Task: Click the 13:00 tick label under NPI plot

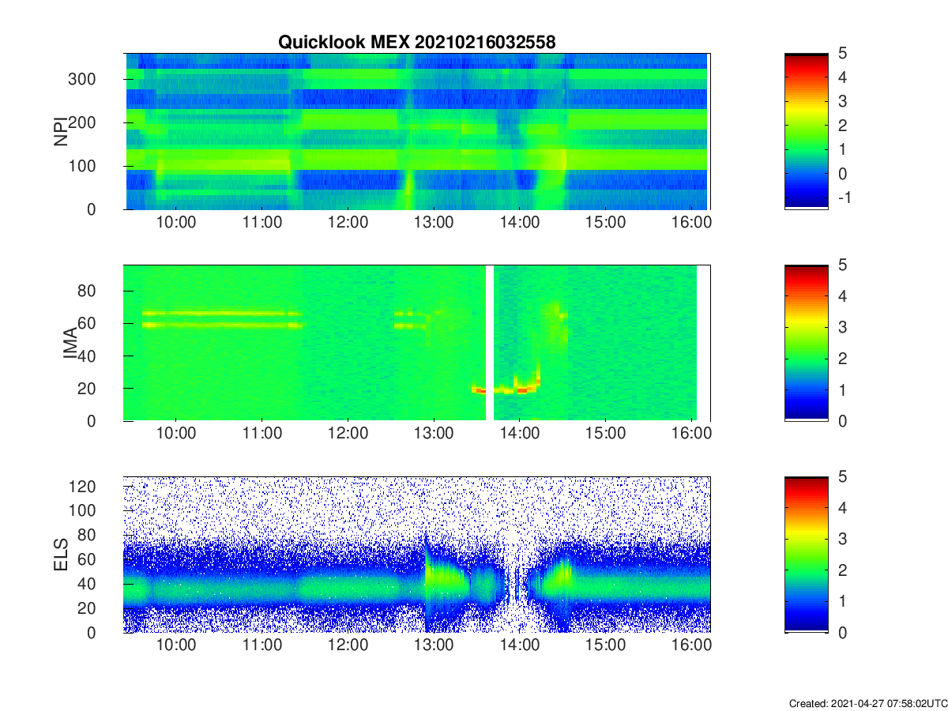Action: [x=434, y=222]
